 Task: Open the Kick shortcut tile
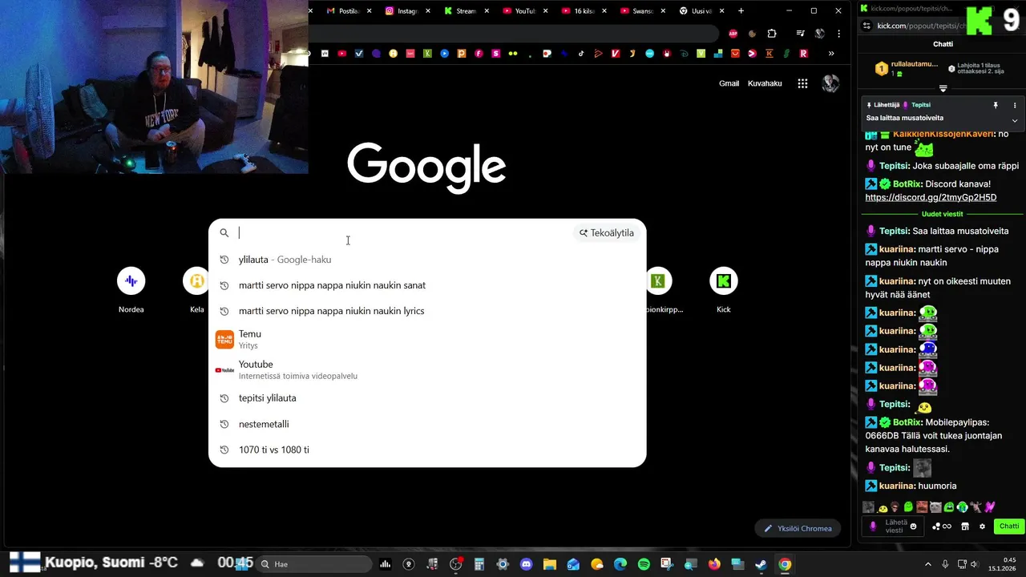(724, 290)
